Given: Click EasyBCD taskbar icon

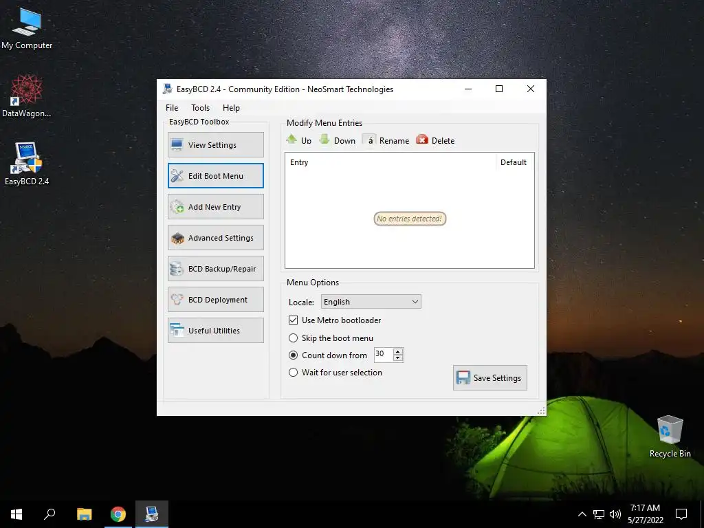Looking at the screenshot, I should tap(152, 514).
